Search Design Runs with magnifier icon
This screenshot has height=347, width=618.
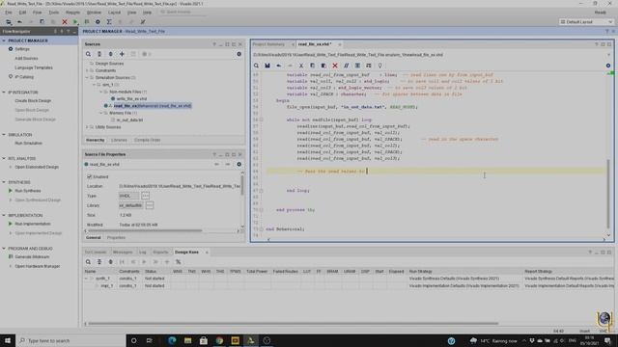click(88, 261)
